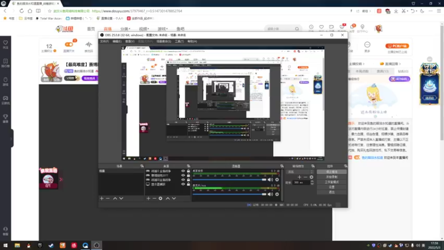This screenshot has width=444, height=250.
Task: Open watch history clock icon in Douyu header
Action: [311, 28]
